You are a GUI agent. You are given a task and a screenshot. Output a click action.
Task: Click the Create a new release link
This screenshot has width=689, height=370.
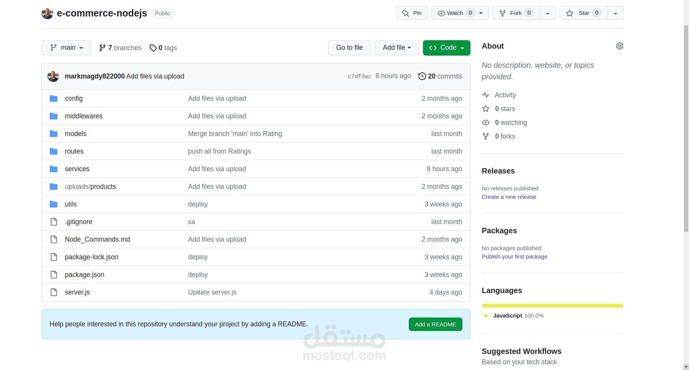509,197
